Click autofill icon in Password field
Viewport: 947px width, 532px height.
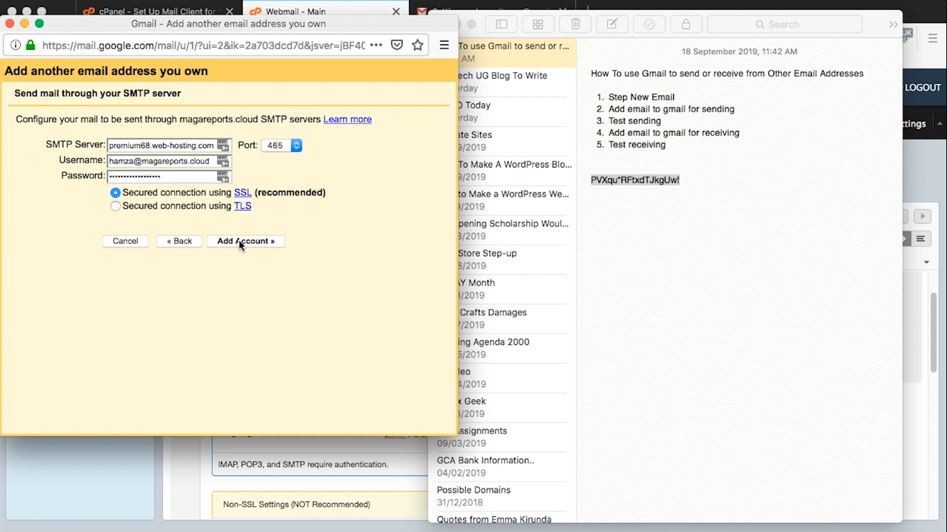(x=223, y=177)
